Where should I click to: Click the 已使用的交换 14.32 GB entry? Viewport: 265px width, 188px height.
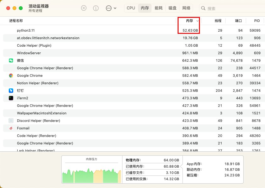coord(152,179)
